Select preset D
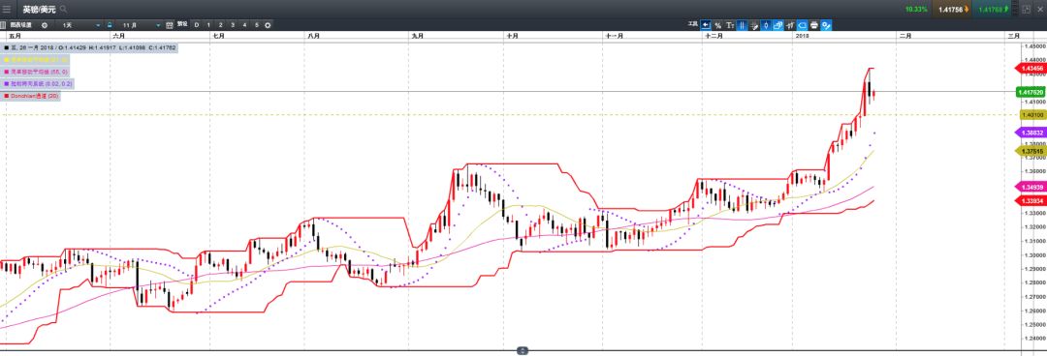1047x356 pixels. click(196, 24)
